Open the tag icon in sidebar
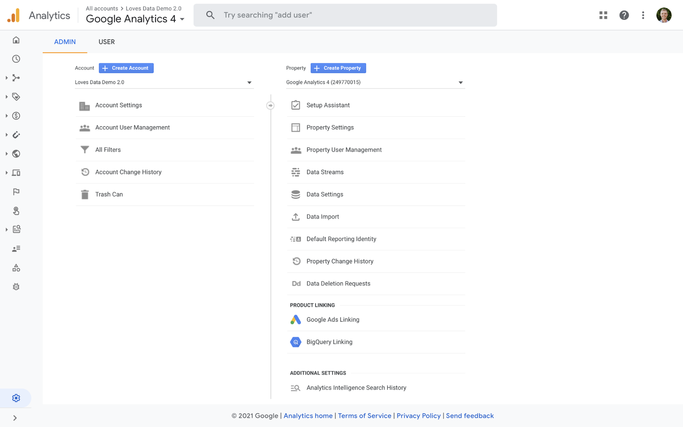Image resolution: width=683 pixels, height=427 pixels. (16, 97)
